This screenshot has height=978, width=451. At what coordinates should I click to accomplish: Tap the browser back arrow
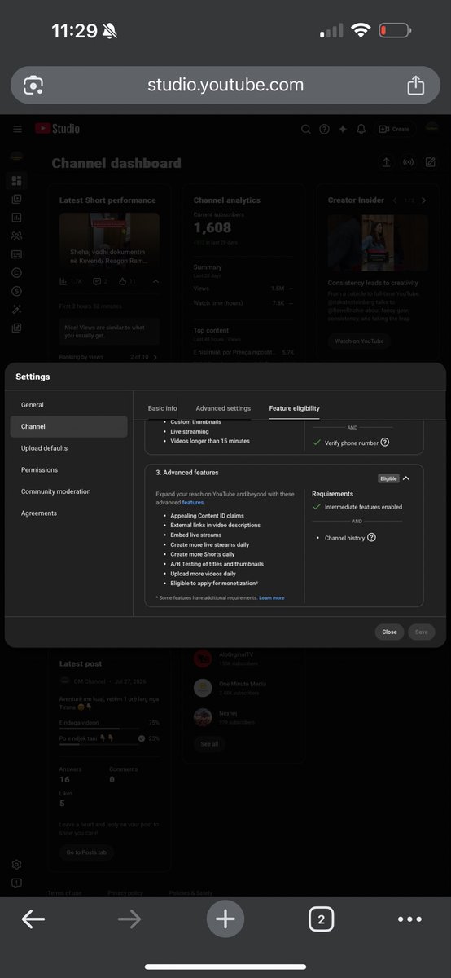pyautogui.click(x=33, y=919)
